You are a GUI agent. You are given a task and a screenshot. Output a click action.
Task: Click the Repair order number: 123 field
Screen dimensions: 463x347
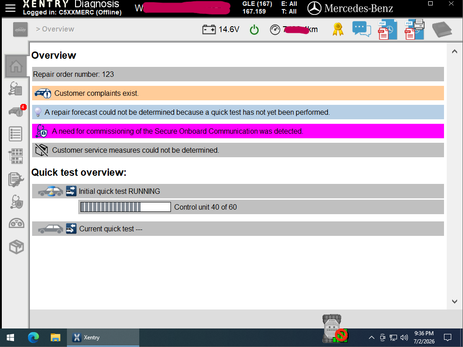click(x=238, y=74)
